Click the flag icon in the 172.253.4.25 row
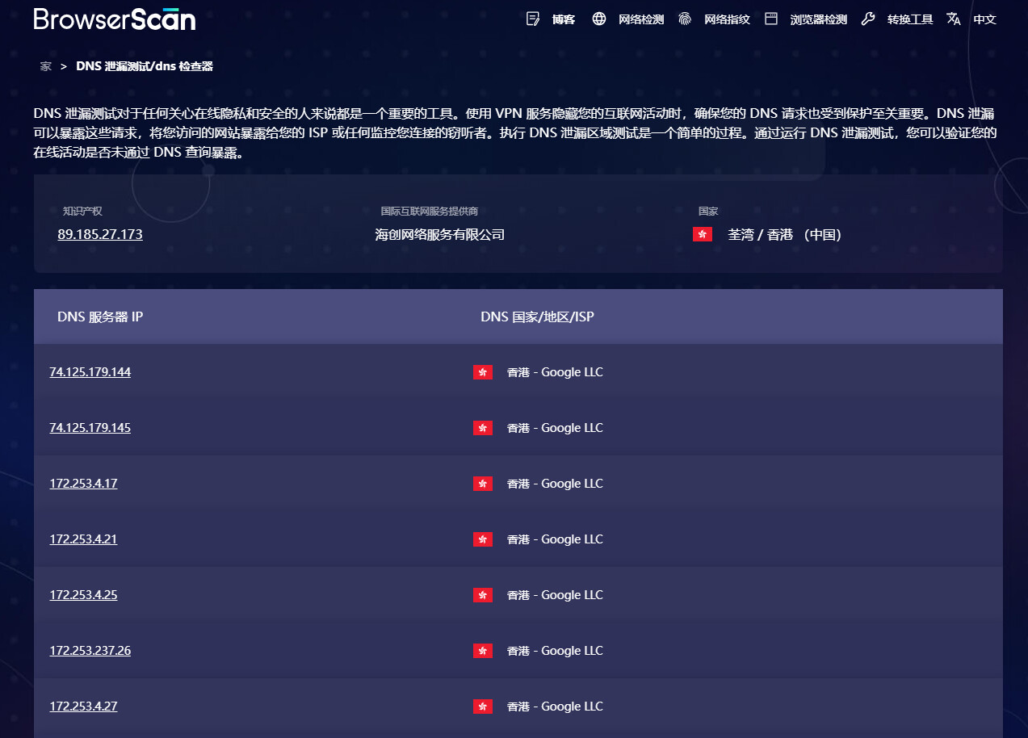Screen dimensions: 1028x738 coord(483,595)
